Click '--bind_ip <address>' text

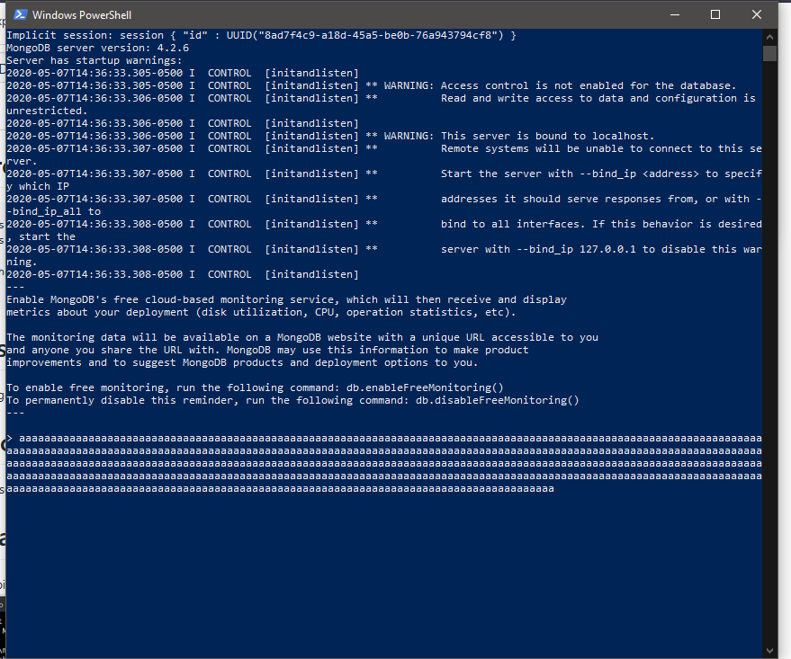click(x=639, y=174)
